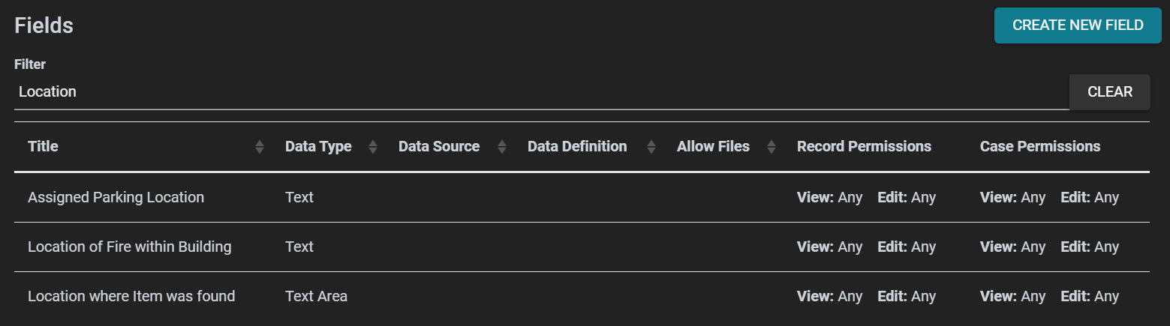Click the sort arrows beside Data Source

point(502,147)
